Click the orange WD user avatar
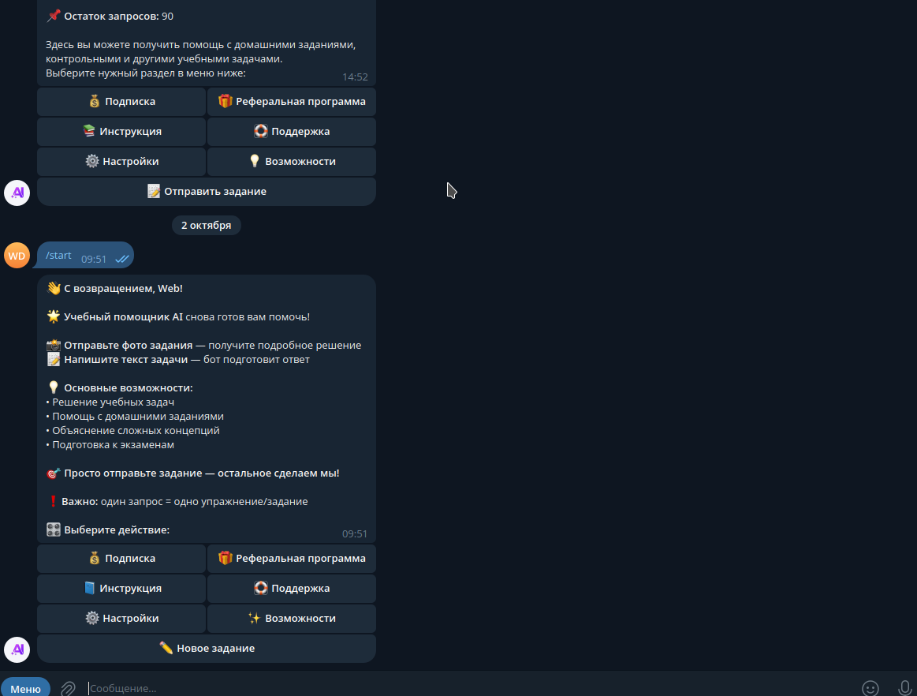The image size is (917, 696). tap(17, 256)
